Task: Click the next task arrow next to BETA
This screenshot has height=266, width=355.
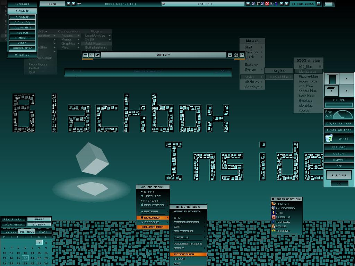Action: coord(73,3)
